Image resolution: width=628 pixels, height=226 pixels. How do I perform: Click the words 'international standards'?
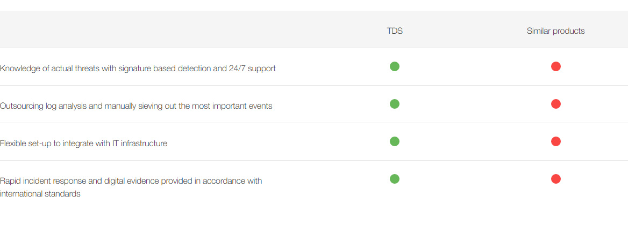click(40, 194)
